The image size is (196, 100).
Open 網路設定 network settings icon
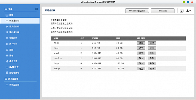click(x=7, y=38)
